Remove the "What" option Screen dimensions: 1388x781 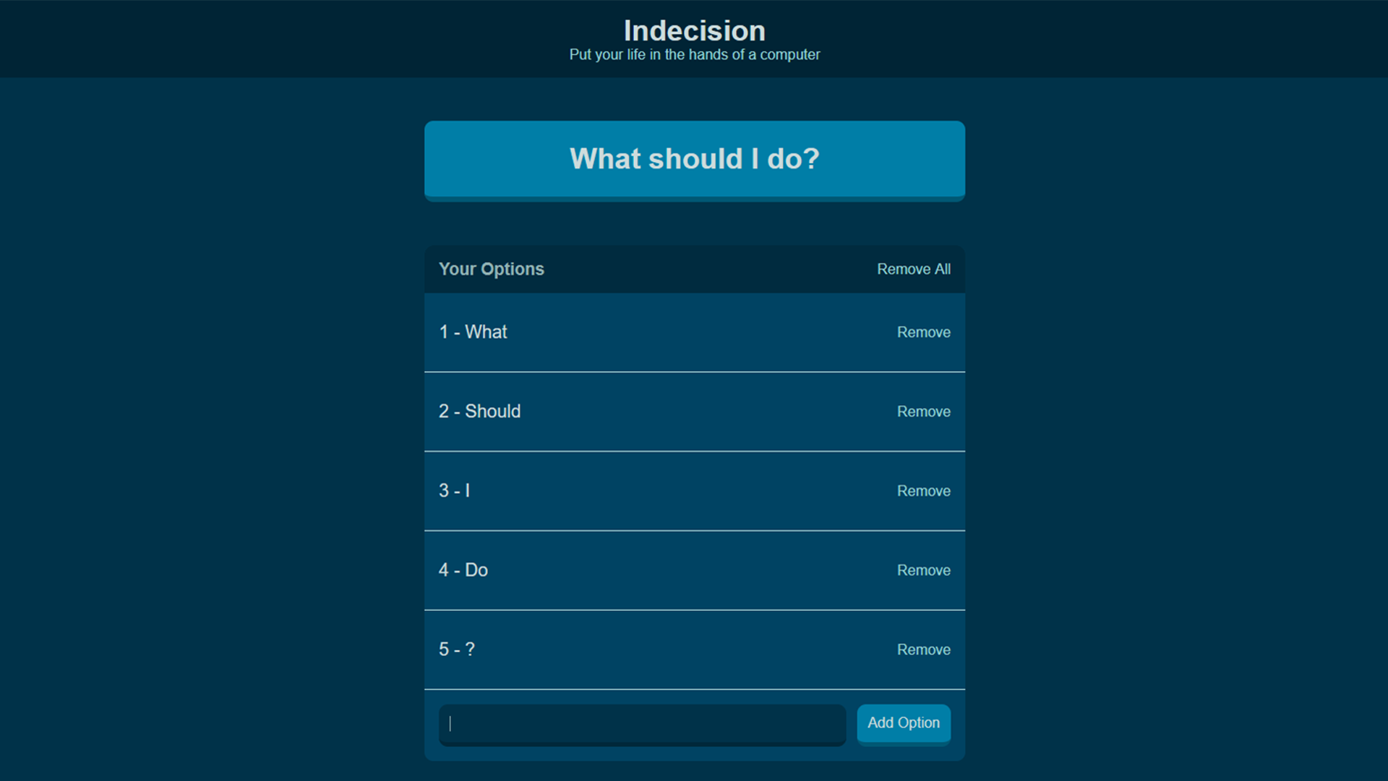tap(923, 332)
